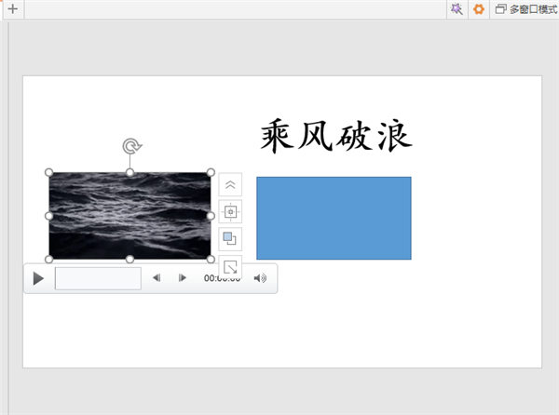Click the video progress bar
This screenshot has height=415, width=559.
tap(98, 278)
